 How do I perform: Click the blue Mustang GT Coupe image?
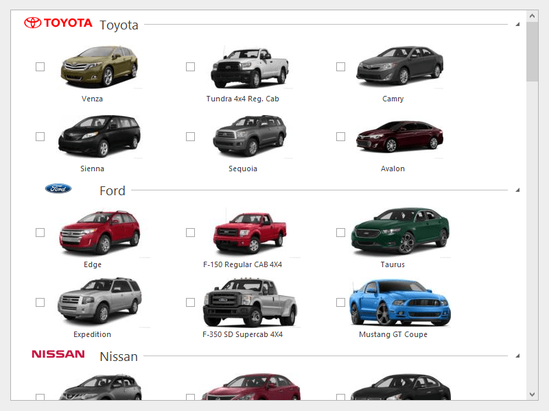click(x=399, y=302)
